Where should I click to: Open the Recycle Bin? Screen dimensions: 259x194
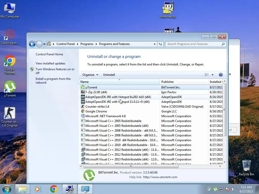(x=246, y=168)
